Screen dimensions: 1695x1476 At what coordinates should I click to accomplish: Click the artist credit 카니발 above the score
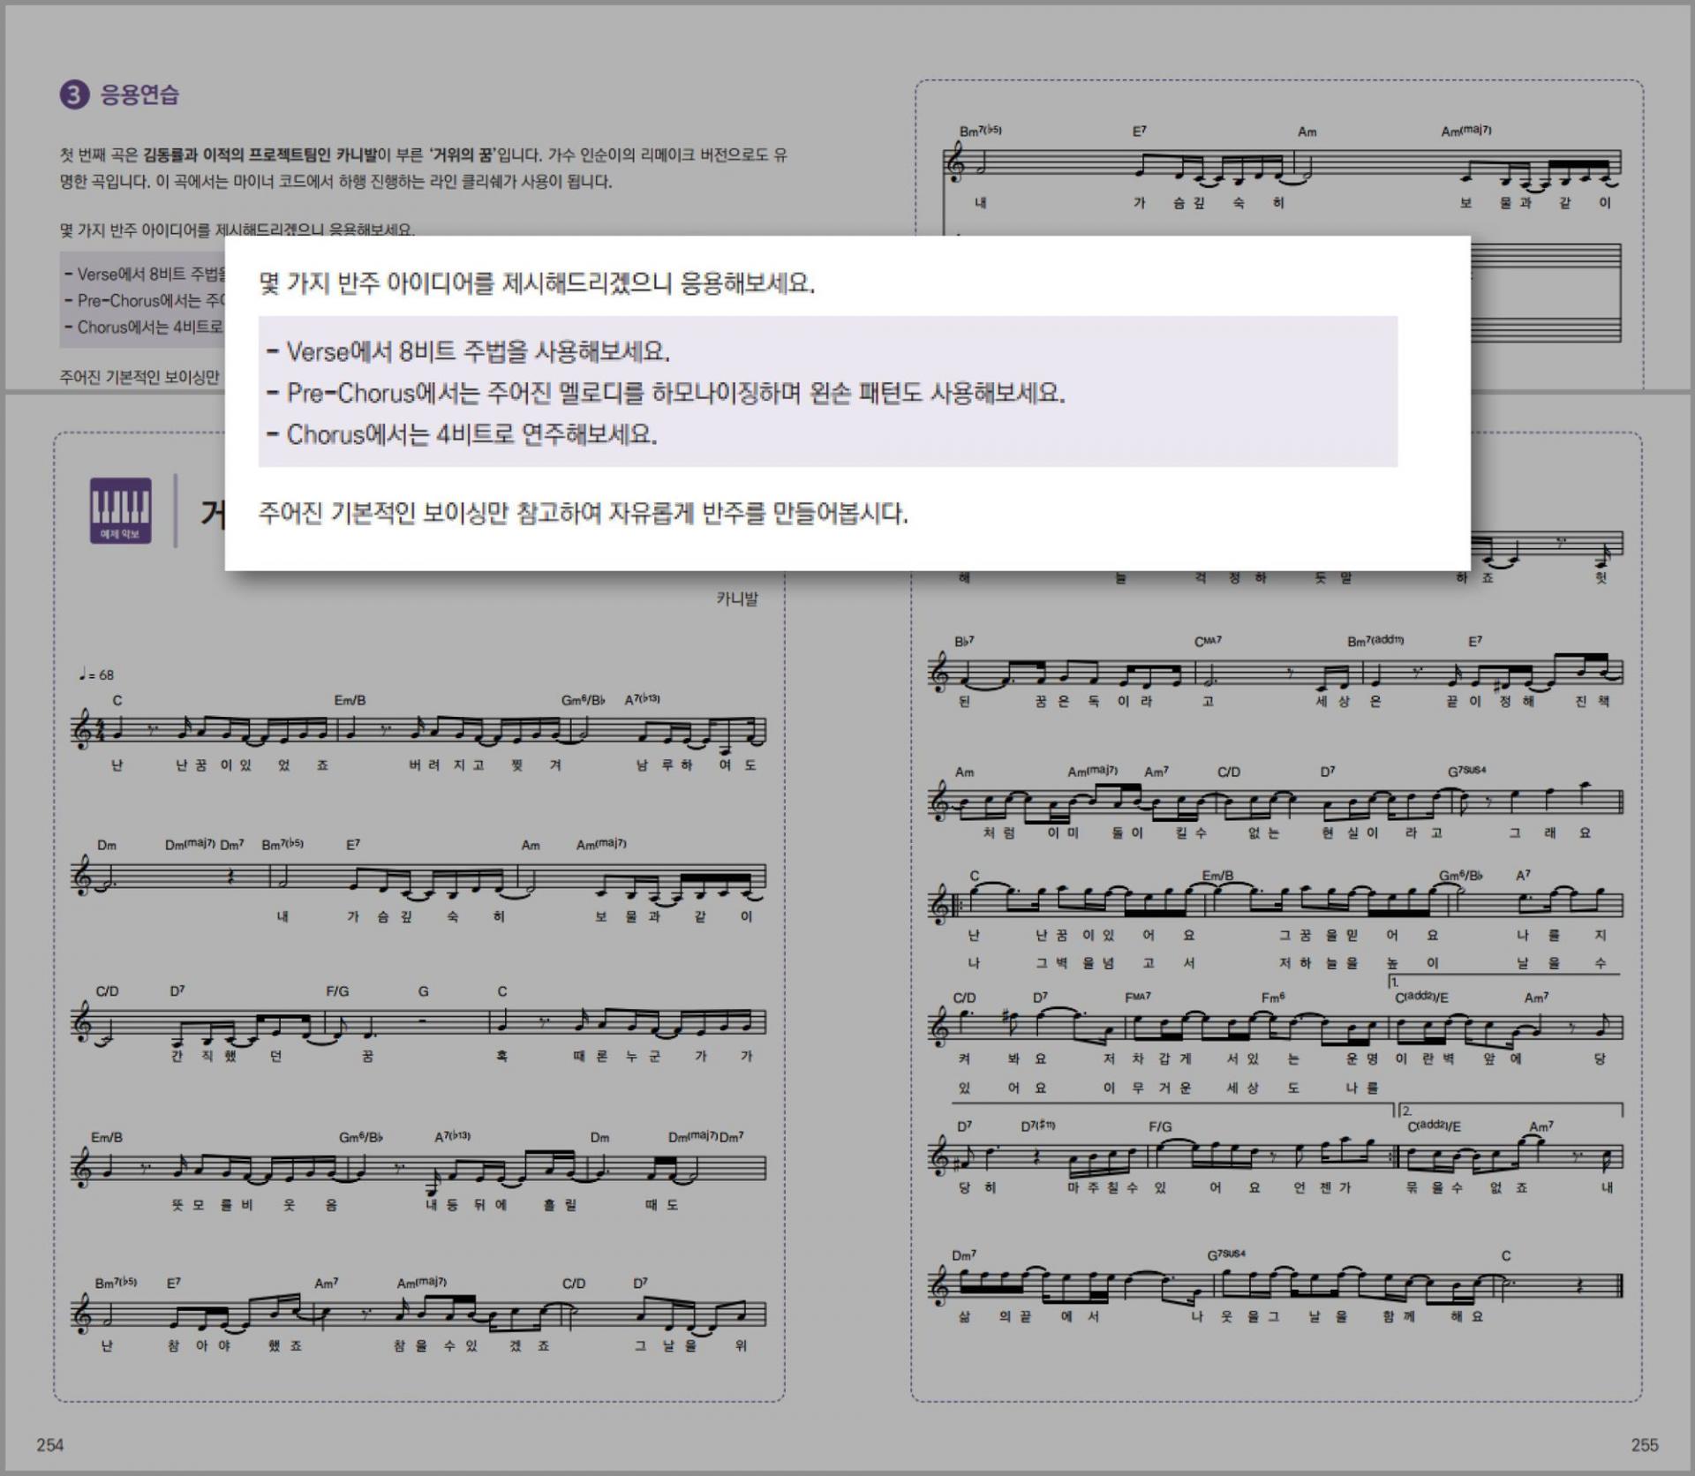[x=737, y=599]
